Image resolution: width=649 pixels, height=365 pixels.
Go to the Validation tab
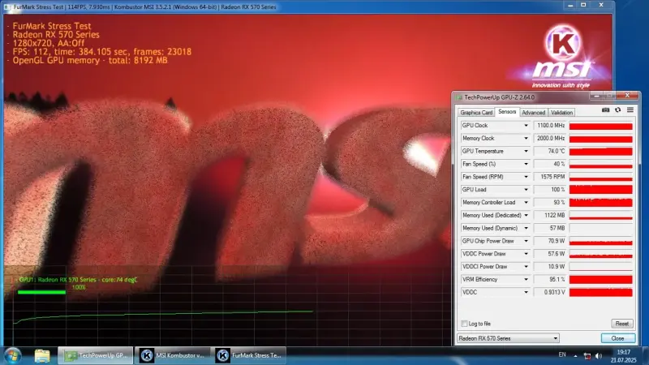click(561, 113)
